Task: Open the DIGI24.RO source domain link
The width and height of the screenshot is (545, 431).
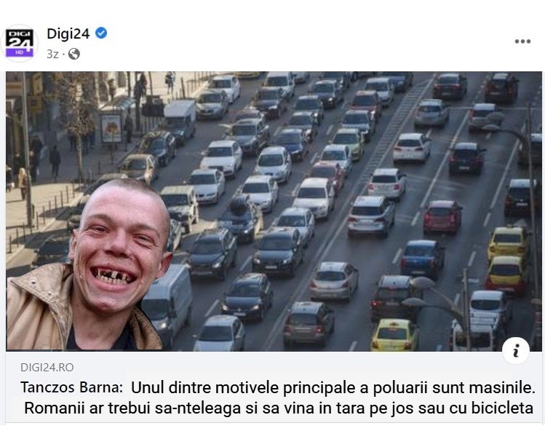Action: (47, 368)
